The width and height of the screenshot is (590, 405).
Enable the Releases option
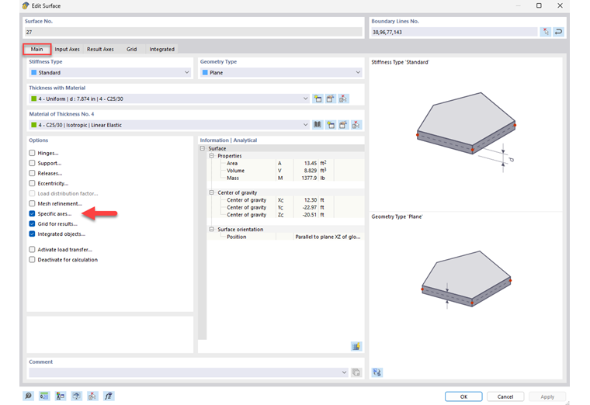pyautogui.click(x=32, y=173)
